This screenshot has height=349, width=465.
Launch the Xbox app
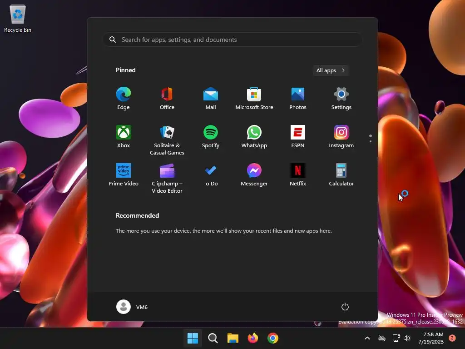[x=124, y=136]
